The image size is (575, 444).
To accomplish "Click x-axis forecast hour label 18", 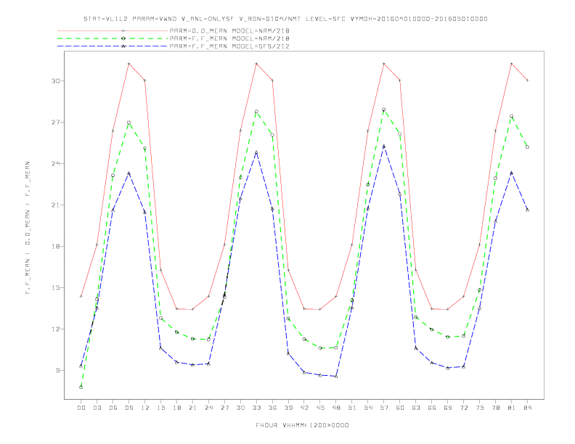I will click(176, 408).
